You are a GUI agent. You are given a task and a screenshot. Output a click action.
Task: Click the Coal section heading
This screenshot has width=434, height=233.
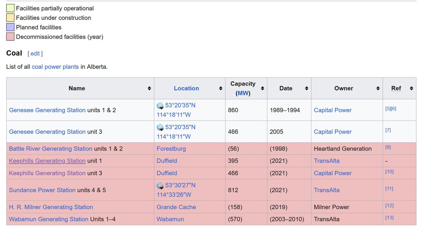(14, 53)
